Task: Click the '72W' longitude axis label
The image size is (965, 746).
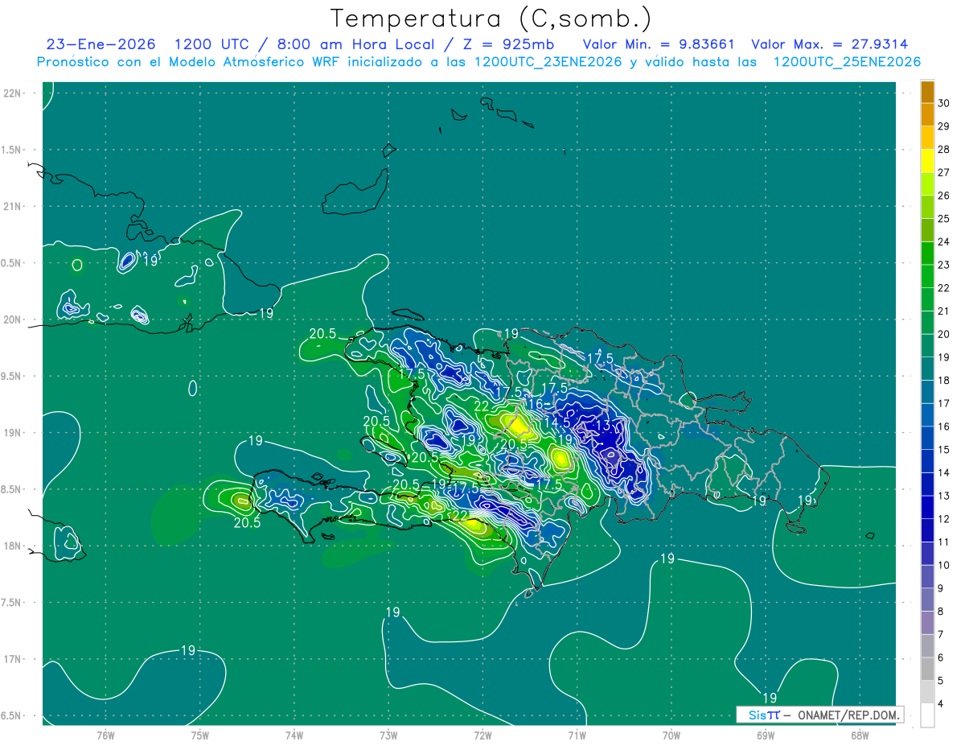Action: click(x=482, y=736)
